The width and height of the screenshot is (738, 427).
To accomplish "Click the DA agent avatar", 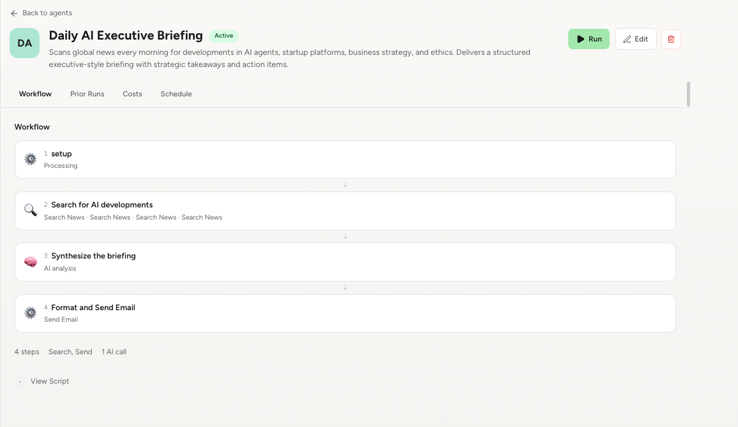I will coord(24,43).
